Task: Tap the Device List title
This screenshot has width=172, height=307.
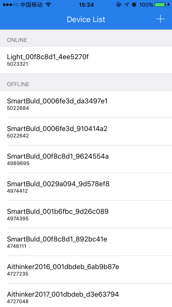Action: [x=86, y=19]
